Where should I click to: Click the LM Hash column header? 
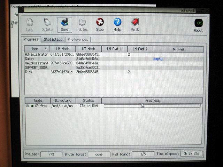click(63, 49)
